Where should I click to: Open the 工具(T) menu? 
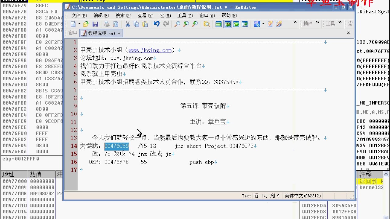point(185,16)
